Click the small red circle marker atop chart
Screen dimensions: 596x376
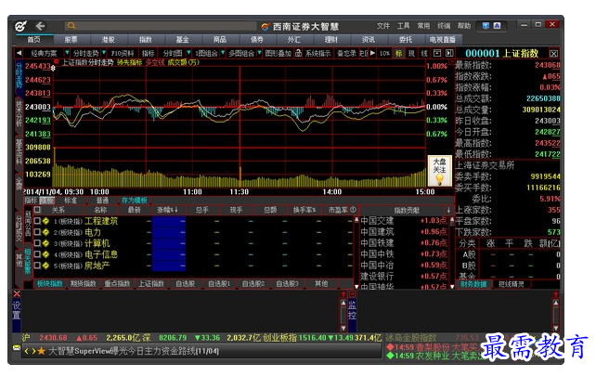pos(57,61)
